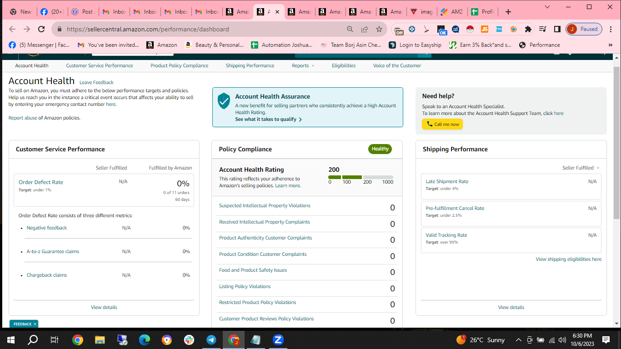Show hidden bookmarks with the double chevron

point(610,45)
